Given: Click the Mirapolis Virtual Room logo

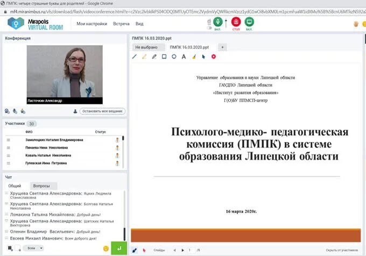Looking at the screenshot, I should click(35, 24).
